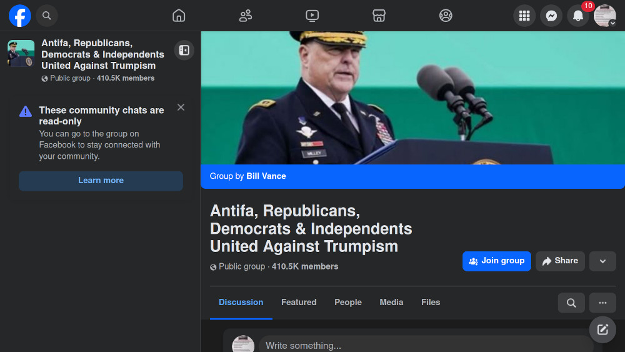Toggle the left sidebar panel icon
Screen dimensions: 625x352
pyautogui.click(x=184, y=50)
